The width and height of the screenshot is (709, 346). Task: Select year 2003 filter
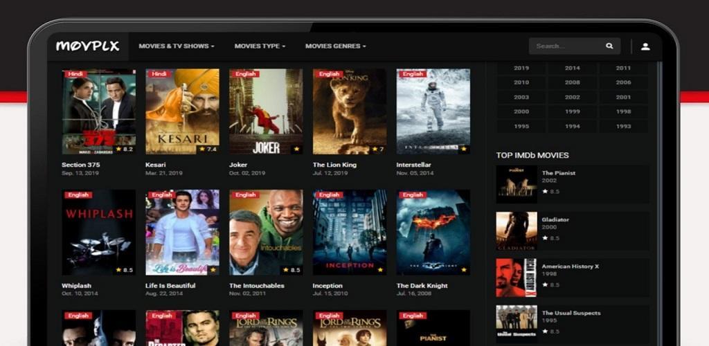[x=521, y=97]
